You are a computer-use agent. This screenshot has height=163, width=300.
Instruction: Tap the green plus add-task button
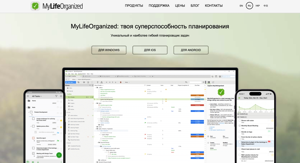(59, 155)
